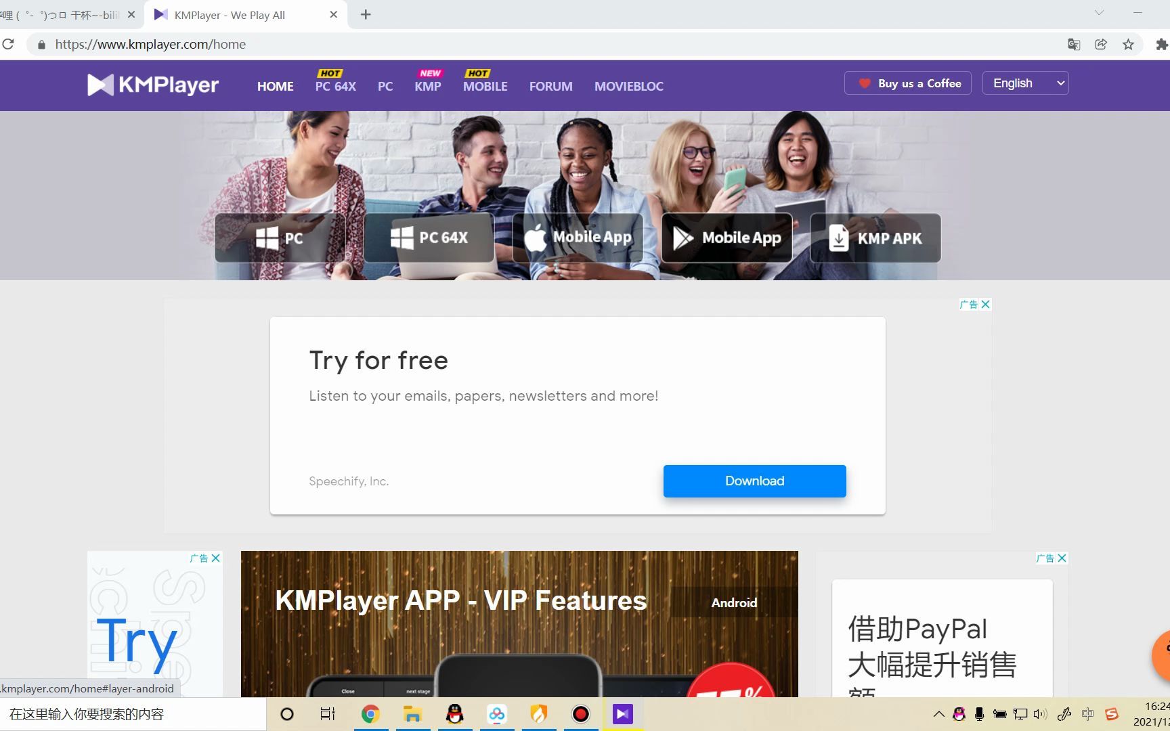Open the MOVIEBLOC link

pyautogui.click(x=629, y=86)
